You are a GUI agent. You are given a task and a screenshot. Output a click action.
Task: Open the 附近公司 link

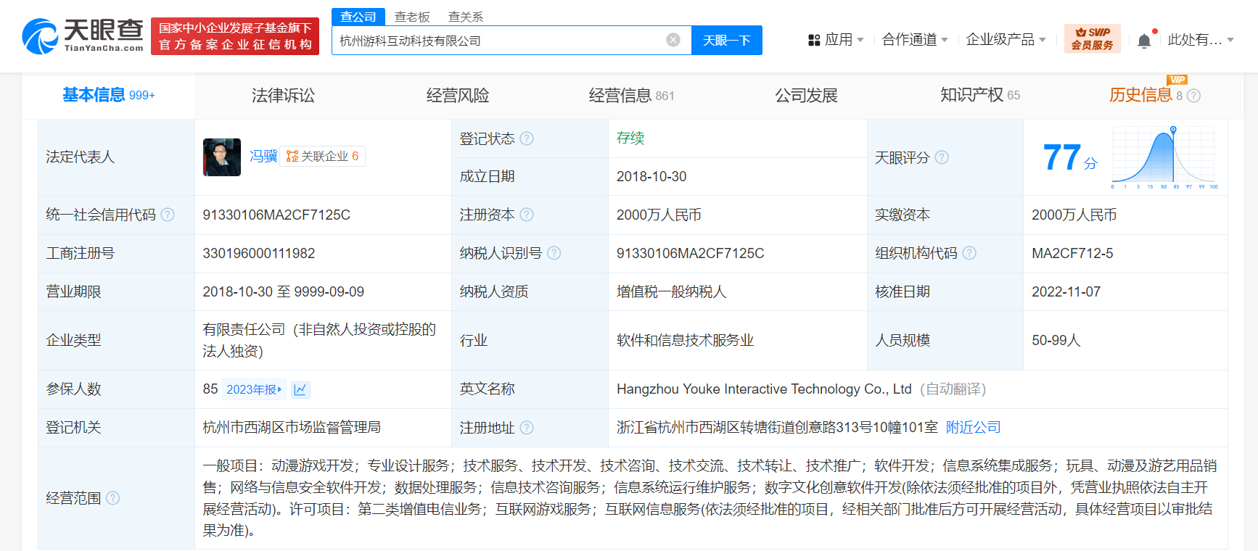[973, 428]
